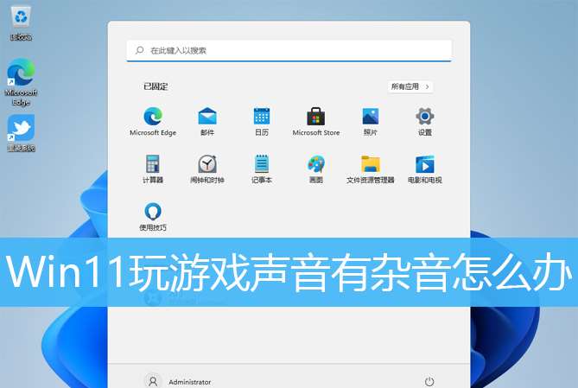
Task: Open the Mail (邮件) app
Action: (207, 121)
